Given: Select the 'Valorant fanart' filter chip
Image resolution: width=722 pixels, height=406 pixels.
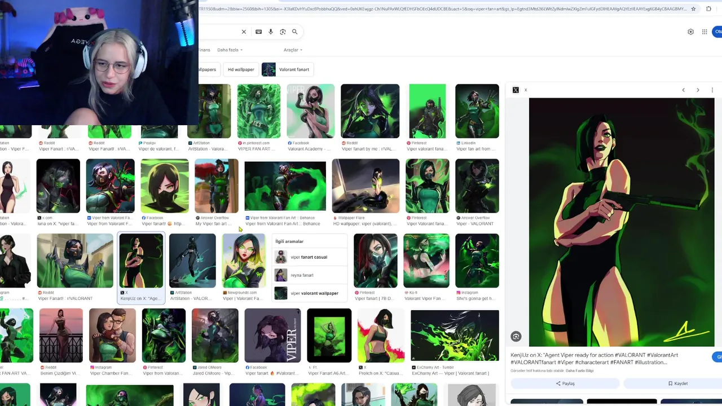Looking at the screenshot, I should [x=287, y=69].
